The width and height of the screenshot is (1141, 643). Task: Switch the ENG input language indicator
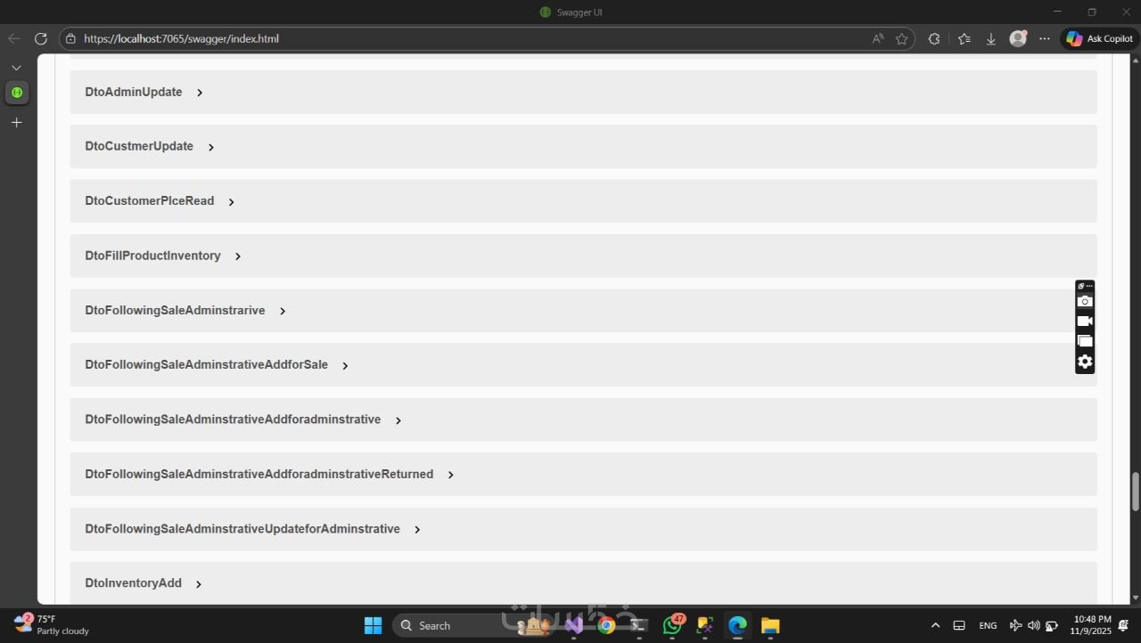988,625
